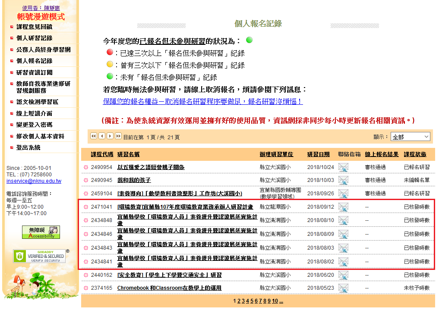439x310 pixels.
Task: Open the 保障您的報名權益 cancellation notice link
Action: click(203, 101)
